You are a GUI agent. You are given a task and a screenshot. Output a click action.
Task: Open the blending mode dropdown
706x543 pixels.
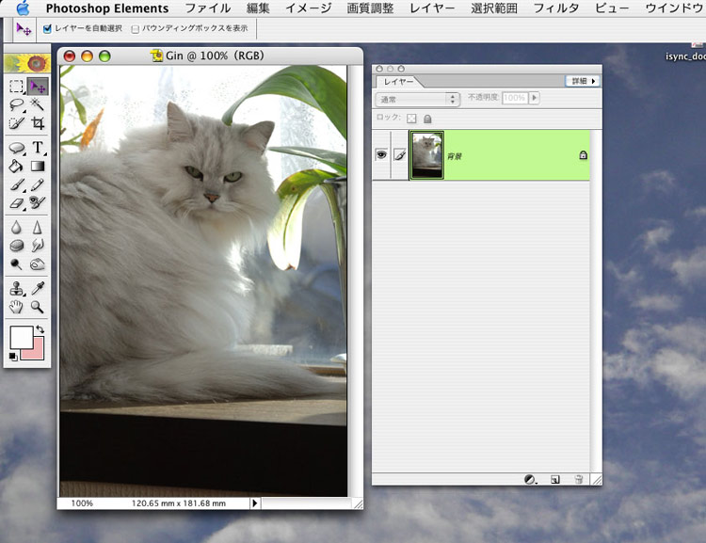418,99
